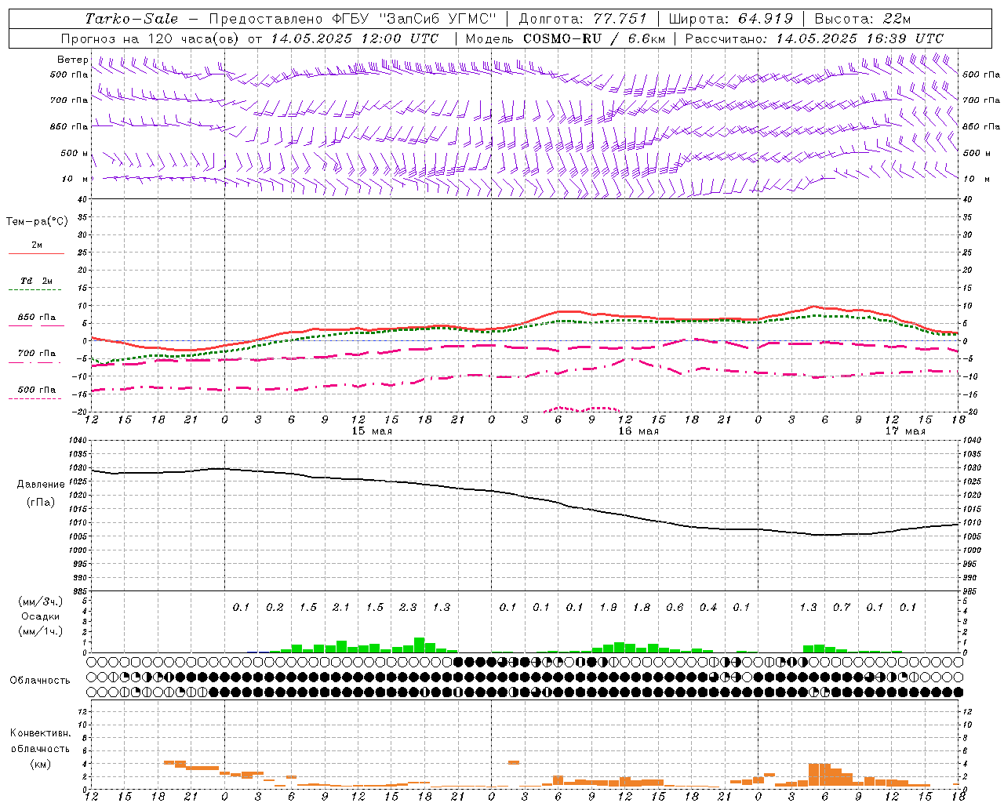
Task: Click the (мм/1ч.) precipitation unit label
Action: pos(41,631)
